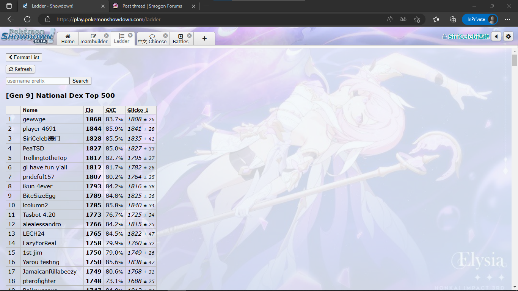Viewport: 518px width, 291px height.
Task: Refresh the ladder rankings
Action: 20,69
